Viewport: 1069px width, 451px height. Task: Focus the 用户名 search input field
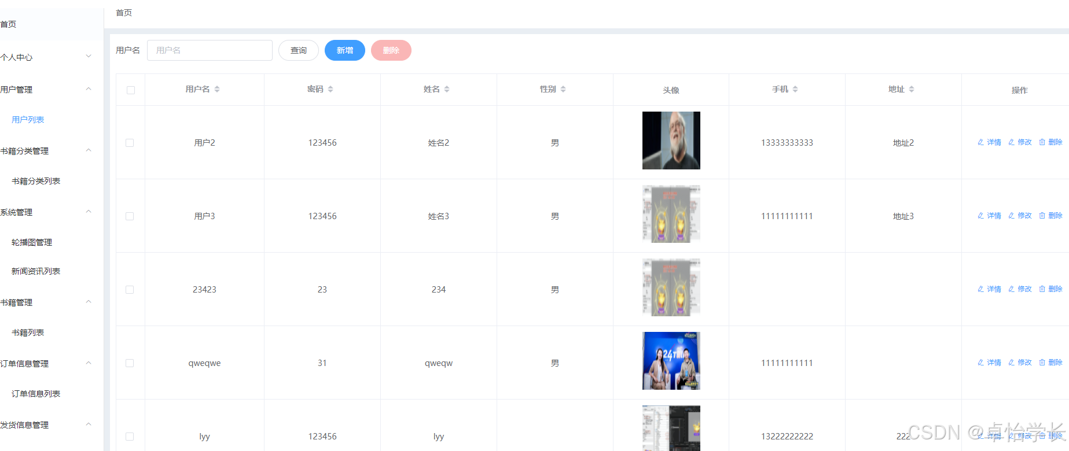[210, 50]
